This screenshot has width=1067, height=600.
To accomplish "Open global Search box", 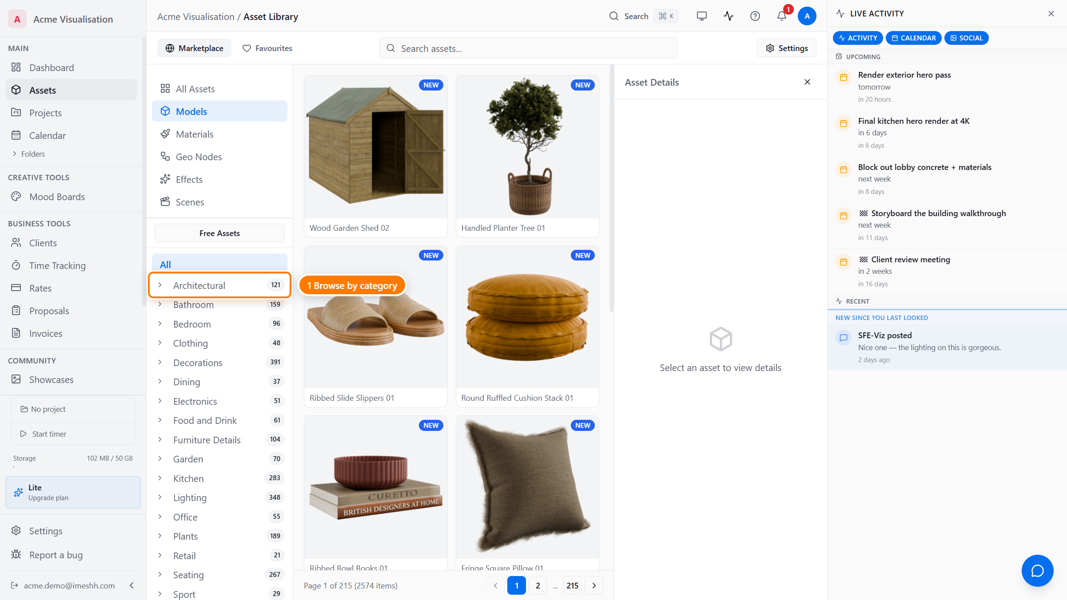I will tap(643, 16).
